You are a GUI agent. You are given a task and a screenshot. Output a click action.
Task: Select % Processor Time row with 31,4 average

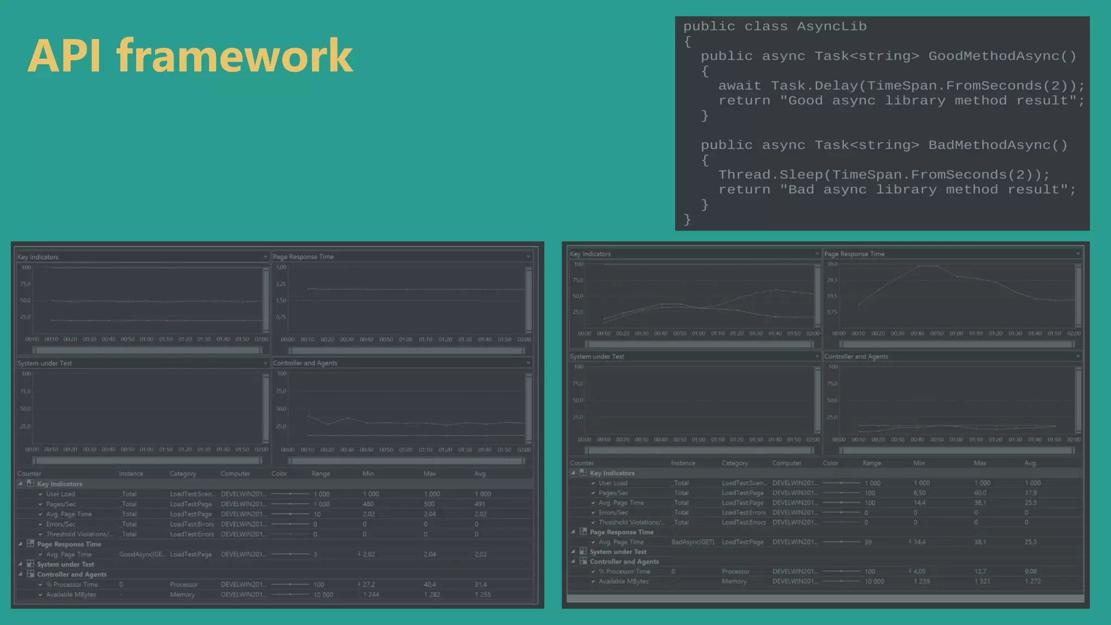[75, 584]
